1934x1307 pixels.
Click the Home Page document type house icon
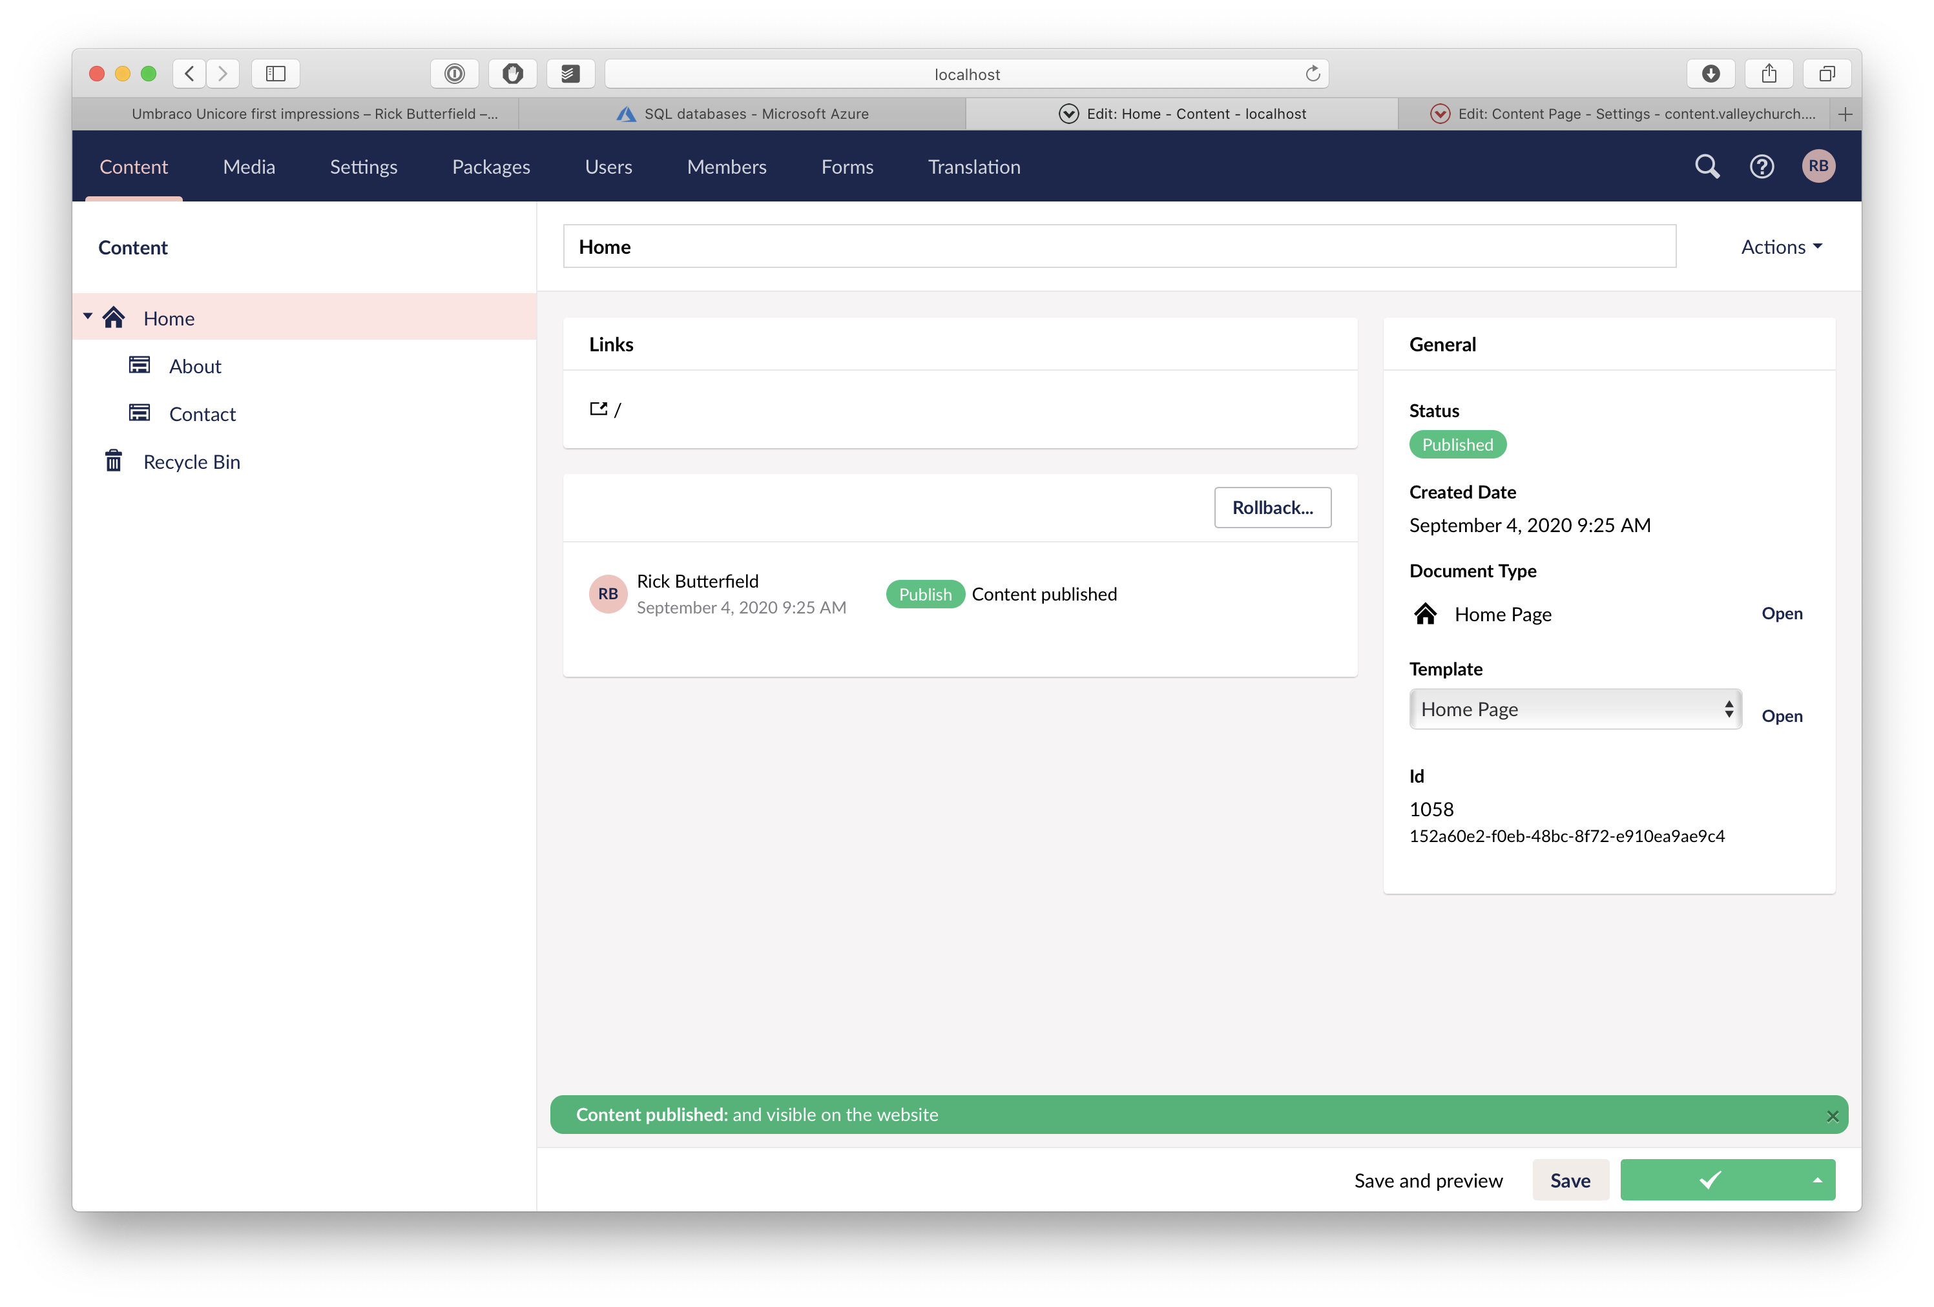point(1425,614)
